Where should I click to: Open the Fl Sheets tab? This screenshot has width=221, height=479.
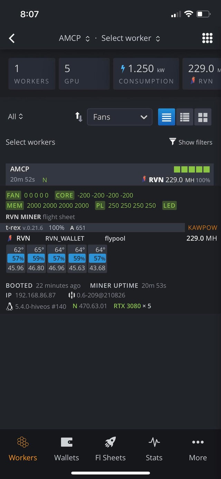(110, 449)
